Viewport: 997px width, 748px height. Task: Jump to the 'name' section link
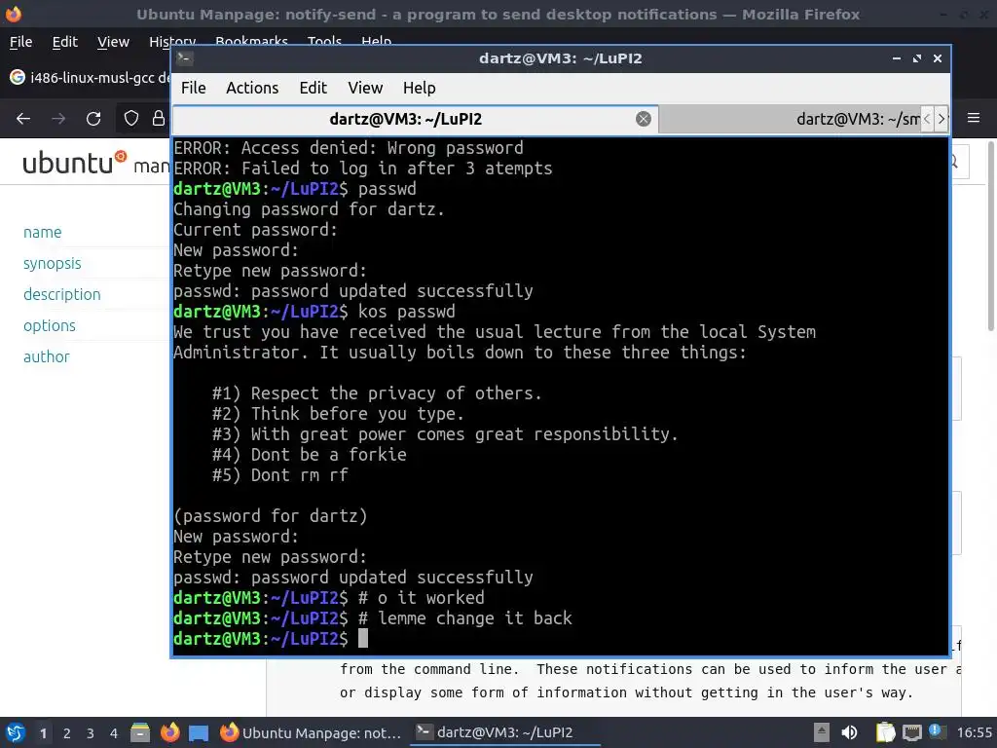pos(43,232)
